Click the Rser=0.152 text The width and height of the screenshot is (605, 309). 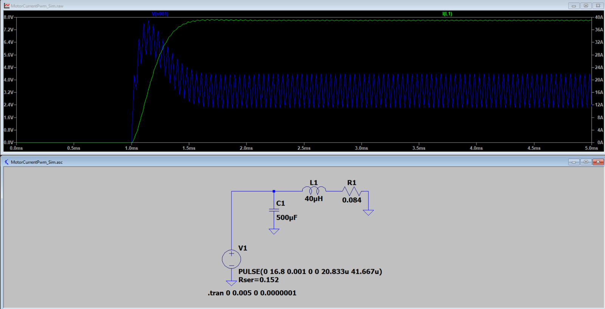click(259, 280)
